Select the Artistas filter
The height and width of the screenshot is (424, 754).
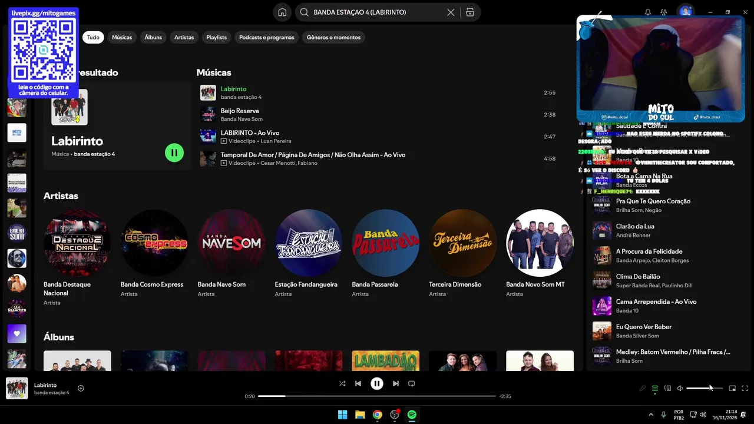[184, 37]
